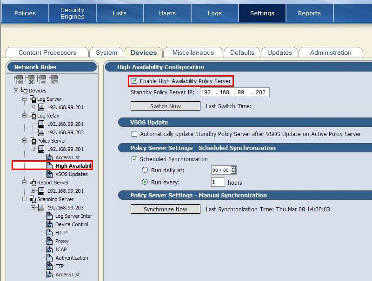The width and height of the screenshot is (372, 281).
Task: Click the Run every hours input field
Action: [x=218, y=182]
